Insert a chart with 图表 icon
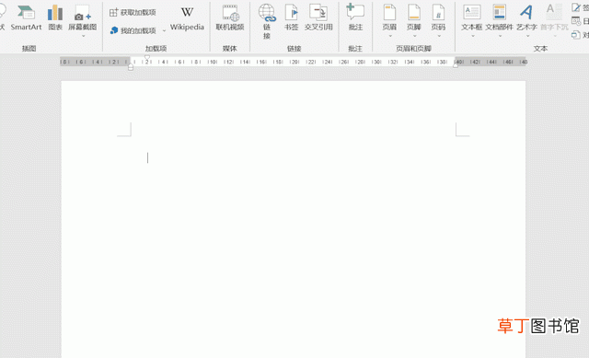589x358 pixels. point(55,17)
